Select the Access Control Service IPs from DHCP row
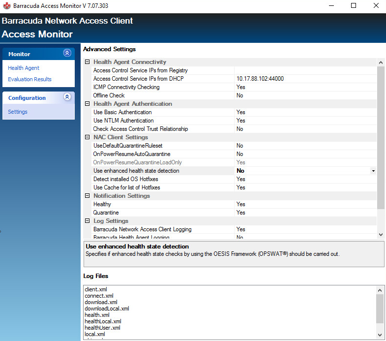This screenshot has width=386, height=341. [234, 79]
